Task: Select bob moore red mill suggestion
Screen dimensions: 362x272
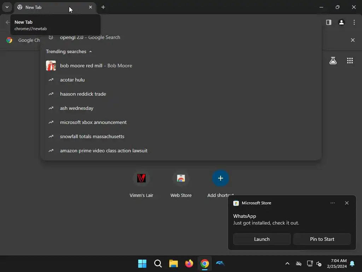Action: (x=181, y=66)
